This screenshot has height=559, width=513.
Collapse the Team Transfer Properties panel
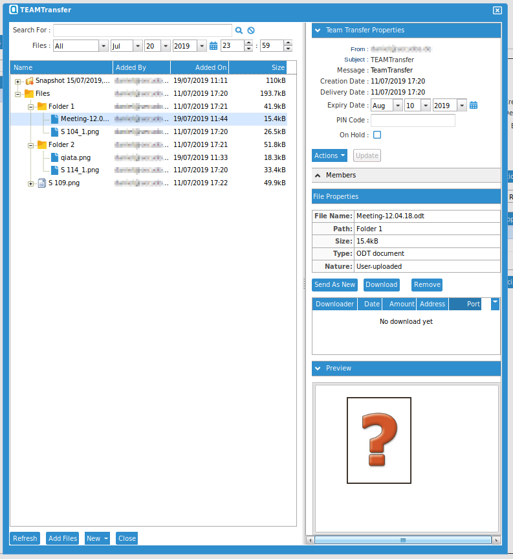click(x=318, y=30)
